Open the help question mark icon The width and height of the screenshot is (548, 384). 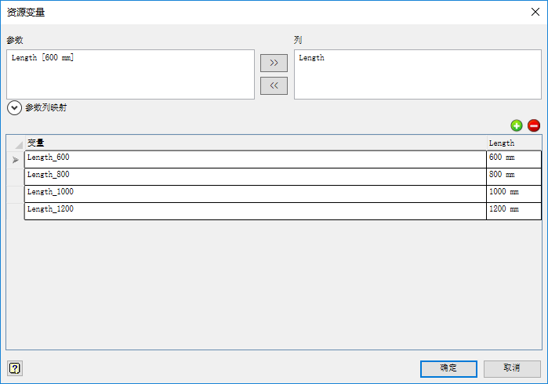tap(15, 368)
